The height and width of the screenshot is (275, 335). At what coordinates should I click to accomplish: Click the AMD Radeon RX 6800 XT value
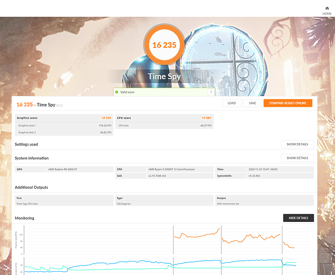pos(63,169)
